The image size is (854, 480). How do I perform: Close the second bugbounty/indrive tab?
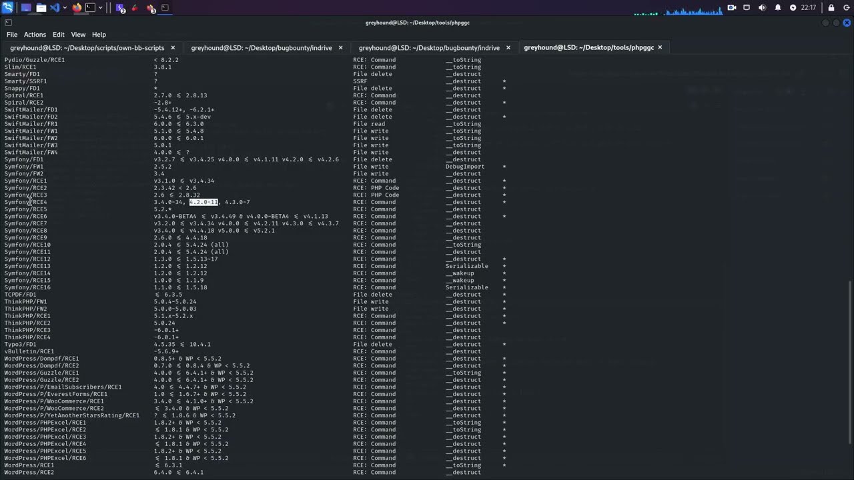[508, 48]
